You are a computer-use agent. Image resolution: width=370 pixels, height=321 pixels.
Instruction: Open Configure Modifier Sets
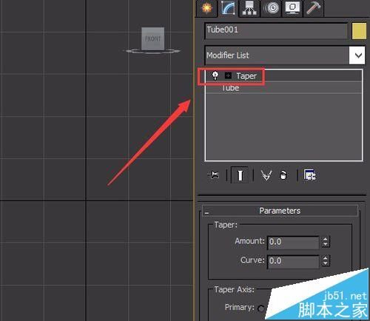[x=310, y=175]
